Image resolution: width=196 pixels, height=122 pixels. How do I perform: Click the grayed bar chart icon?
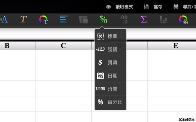[164, 20]
